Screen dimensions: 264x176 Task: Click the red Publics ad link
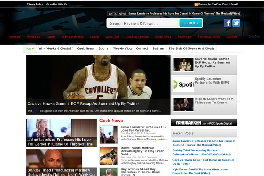point(95,37)
